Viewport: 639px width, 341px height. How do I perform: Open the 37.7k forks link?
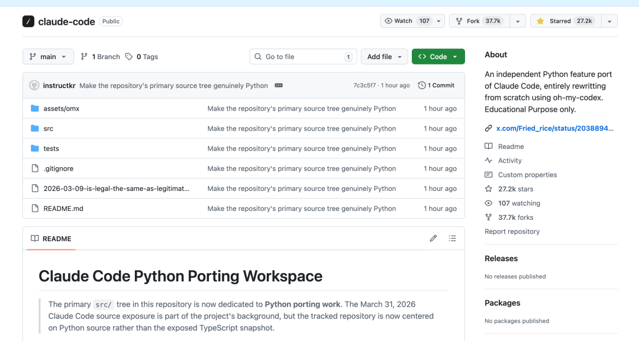click(515, 217)
